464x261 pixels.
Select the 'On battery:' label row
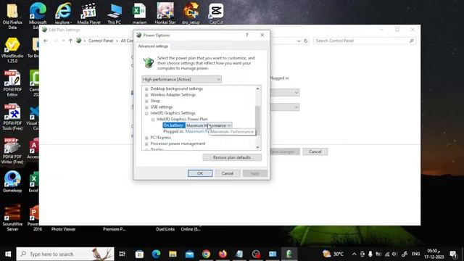click(x=174, y=125)
